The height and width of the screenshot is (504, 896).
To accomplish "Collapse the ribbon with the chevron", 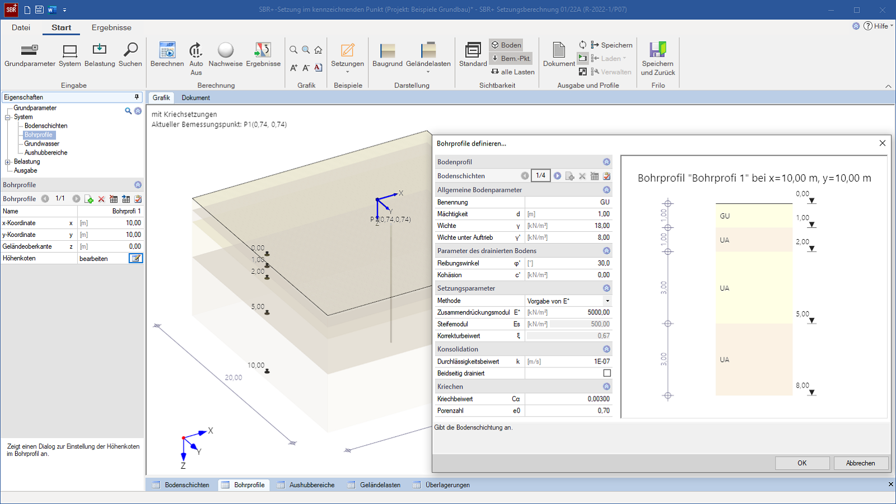I will [x=888, y=86].
